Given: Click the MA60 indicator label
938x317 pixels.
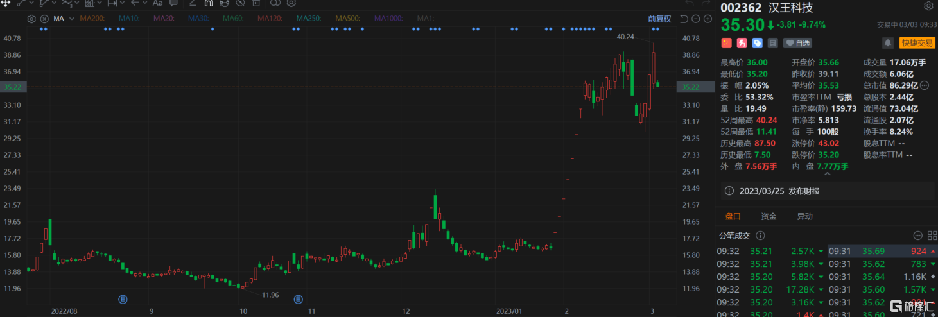Looking at the screenshot, I should (233, 19).
